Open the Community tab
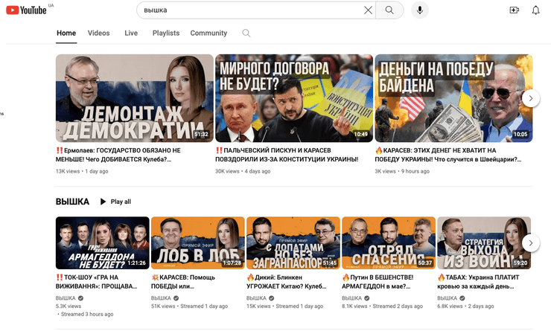 tap(208, 33)
